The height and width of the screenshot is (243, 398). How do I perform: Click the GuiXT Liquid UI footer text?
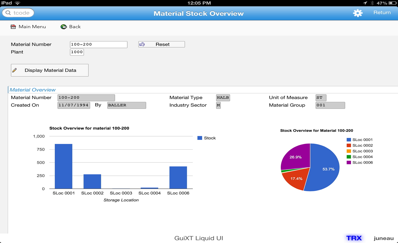198,238
